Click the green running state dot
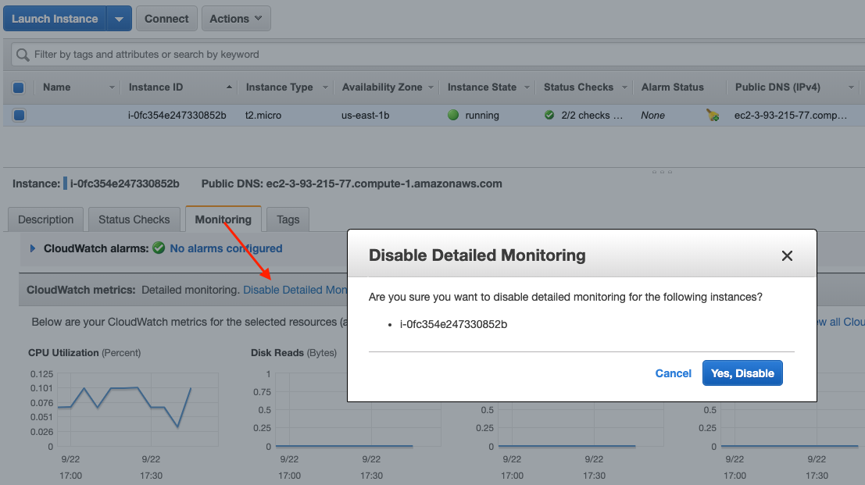Screen dimensions: 865x485 tap(453, 114)
